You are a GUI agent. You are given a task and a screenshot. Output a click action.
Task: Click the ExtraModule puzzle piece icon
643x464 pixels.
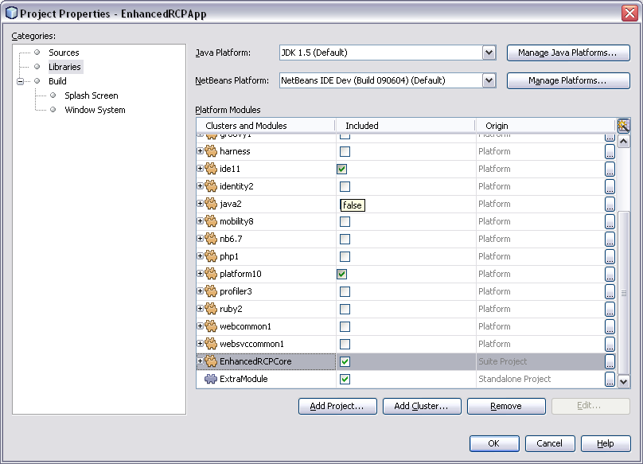[211, 379]
